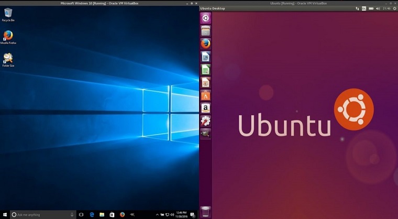Open File Explorer from the taskbar
The height and width of the screenshot is (219, 398).
tap(102, 215)
